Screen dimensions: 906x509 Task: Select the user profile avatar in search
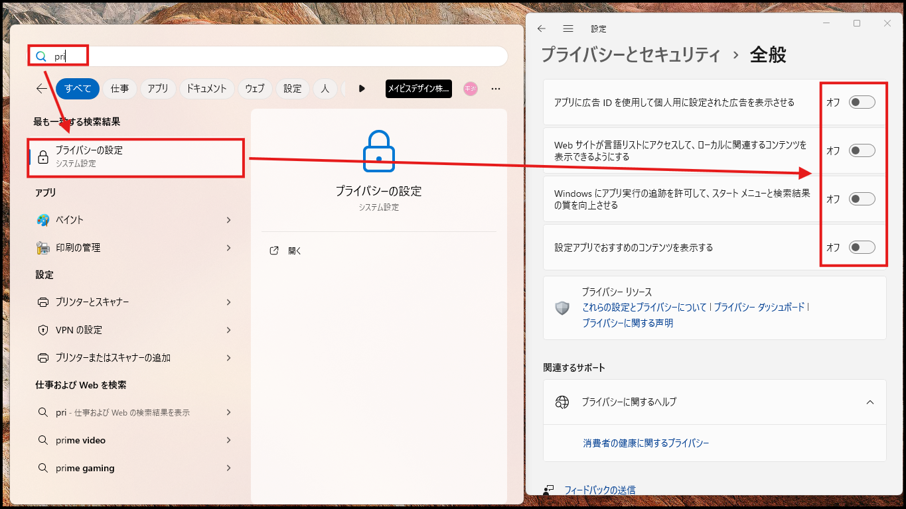coord(470,89)
